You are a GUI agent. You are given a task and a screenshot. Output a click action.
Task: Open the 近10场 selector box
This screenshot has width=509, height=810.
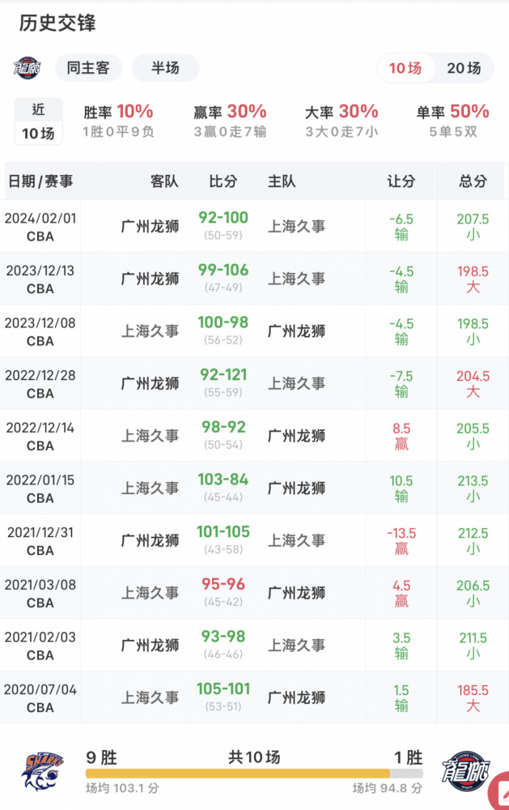click(x=38, y=122)
